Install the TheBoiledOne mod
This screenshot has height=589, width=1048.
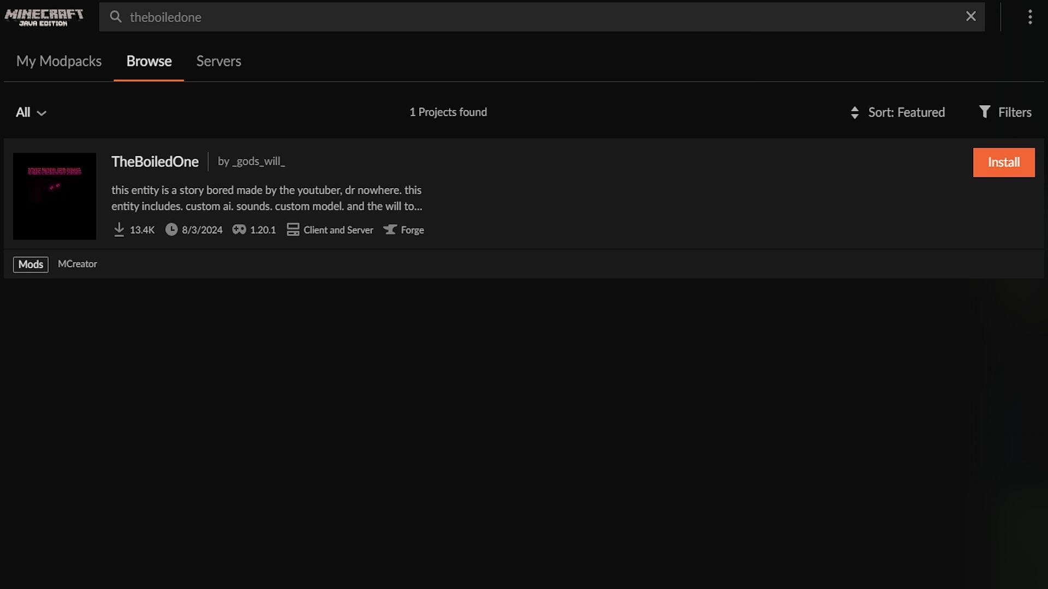tap(1003, 163)
